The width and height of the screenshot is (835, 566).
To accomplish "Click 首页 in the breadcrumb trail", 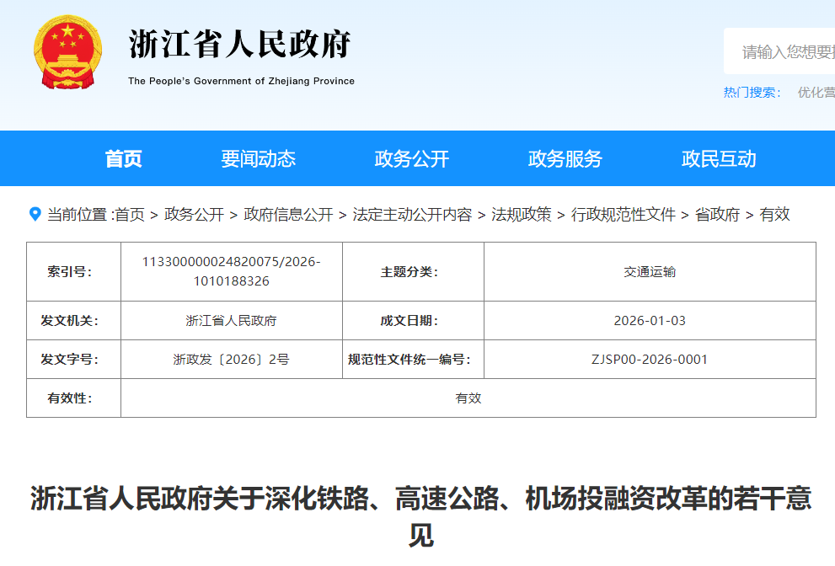I will (x=130, y=215).
